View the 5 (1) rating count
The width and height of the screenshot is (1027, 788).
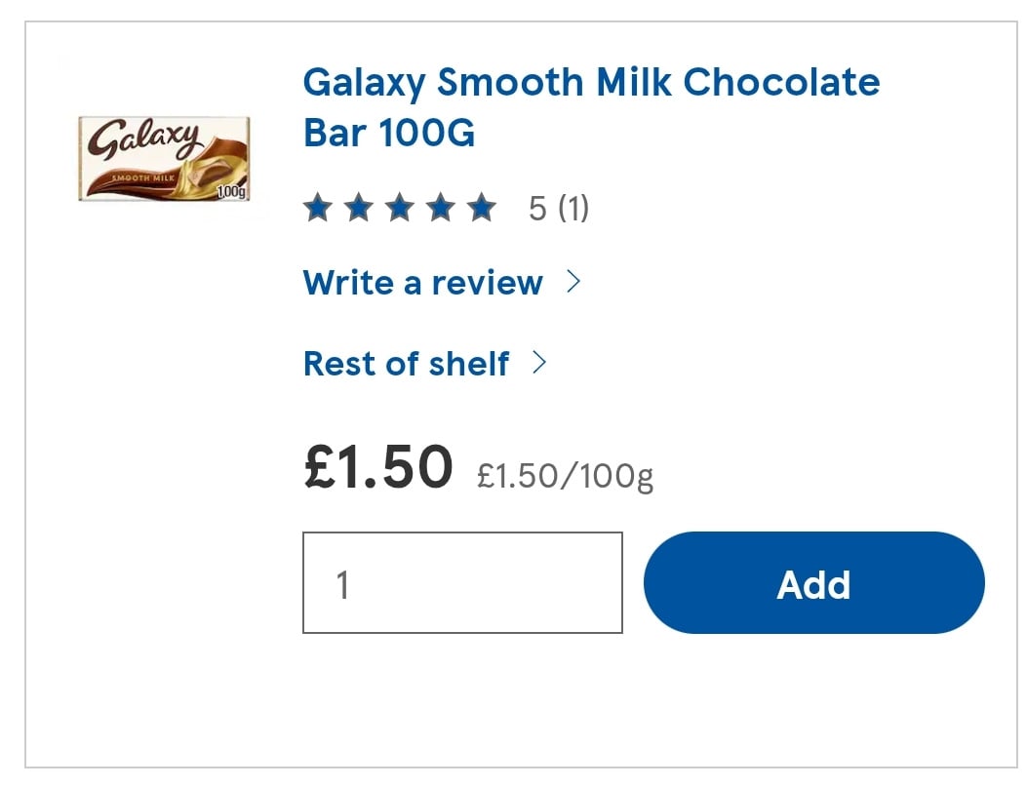(559, 209)
